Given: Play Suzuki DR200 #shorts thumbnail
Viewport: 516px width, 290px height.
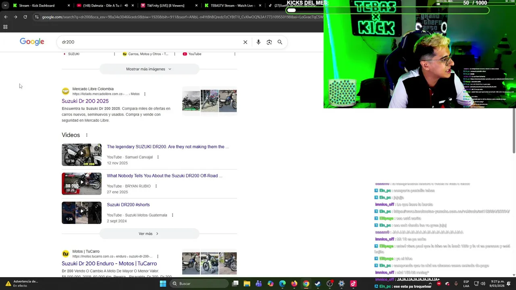Looking at the screenshot, I should (81, 213).
